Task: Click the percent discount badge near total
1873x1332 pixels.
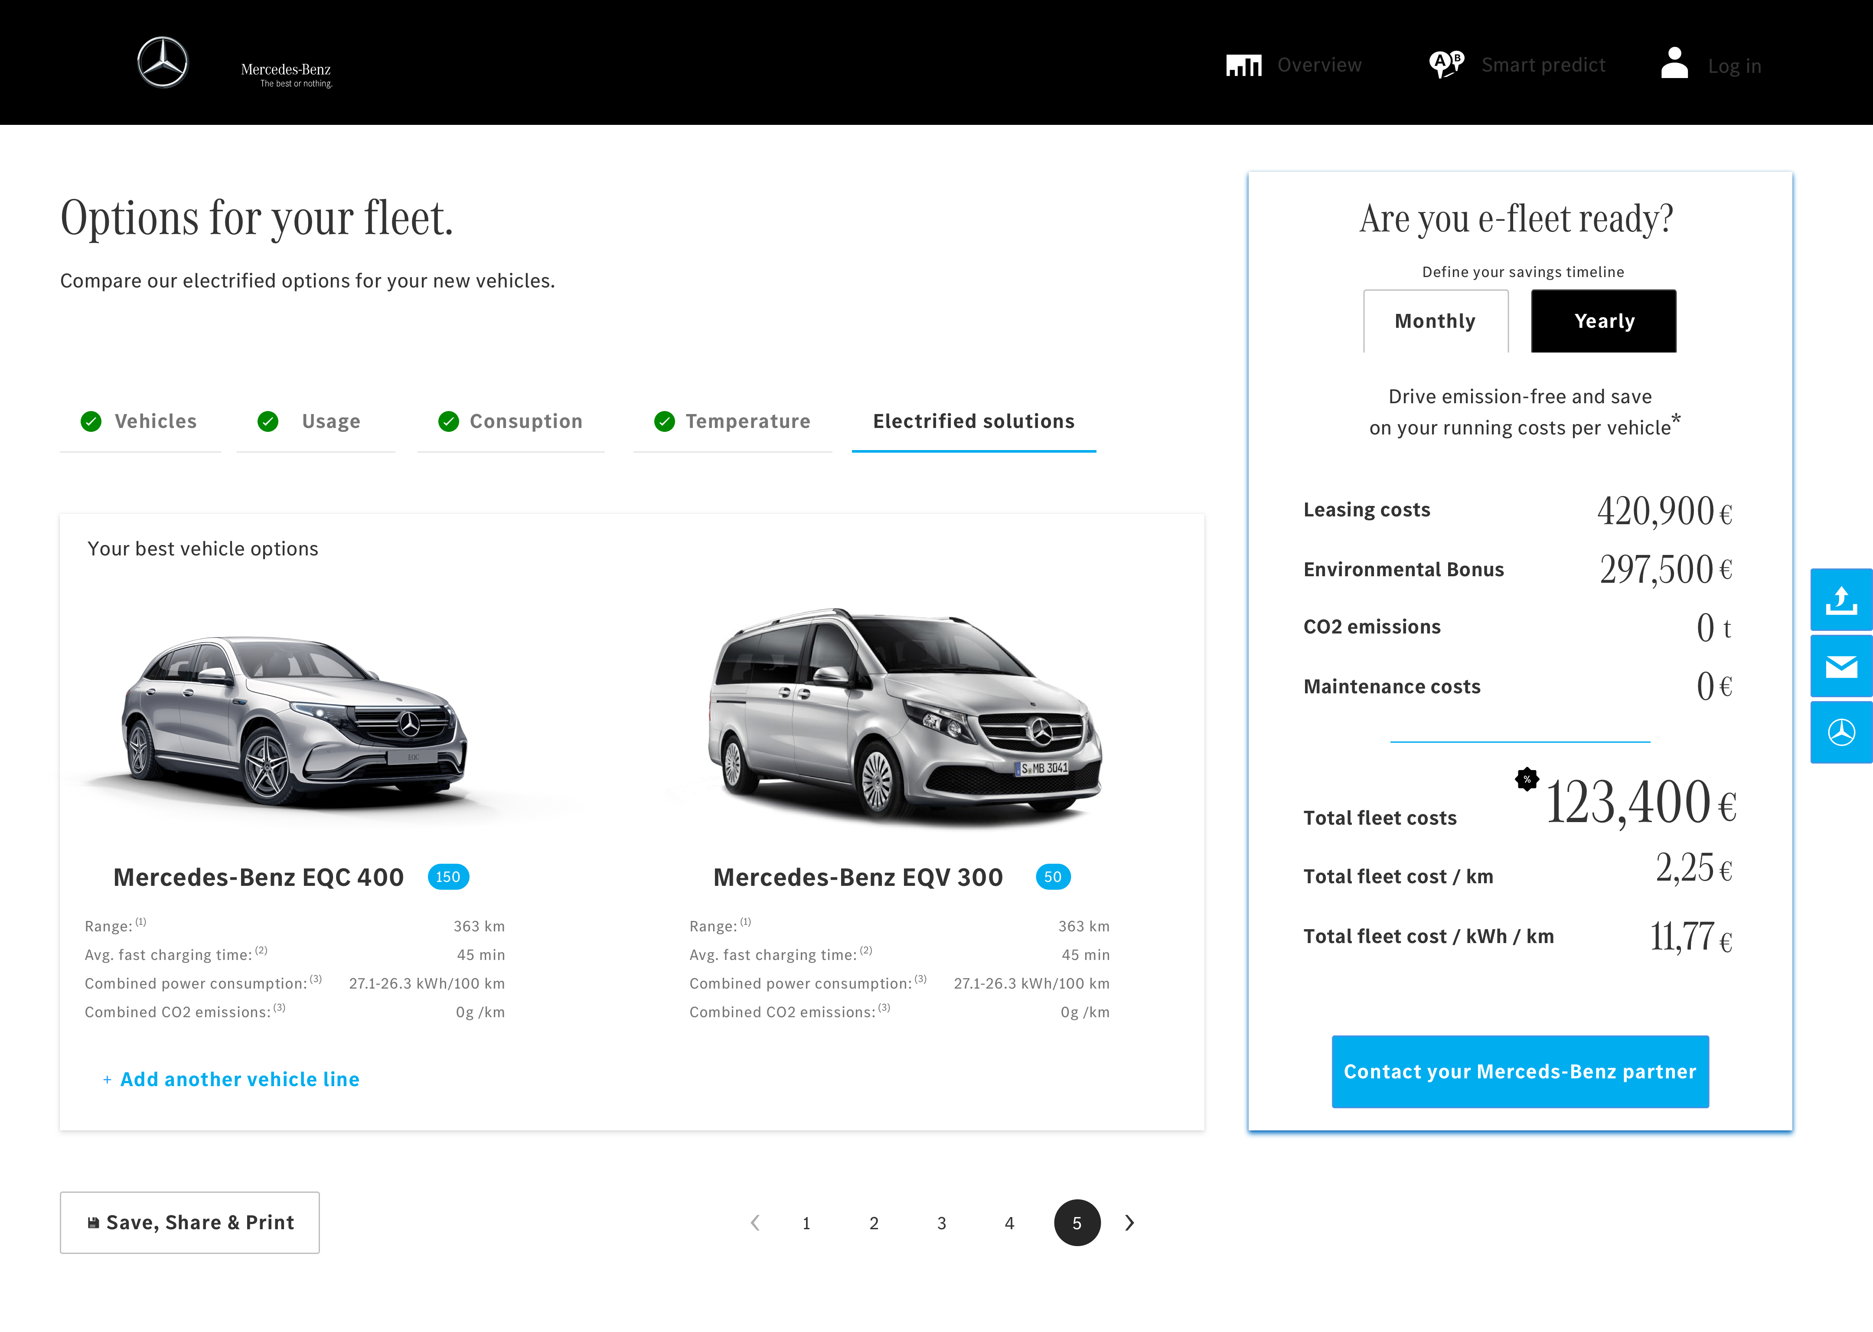Action: pyautogui.click(x=1526, y=779)
